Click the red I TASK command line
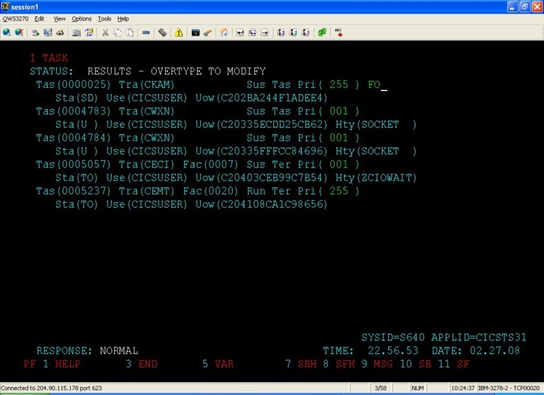Viewport: 544px width, 395px height. tap(49, 58)
